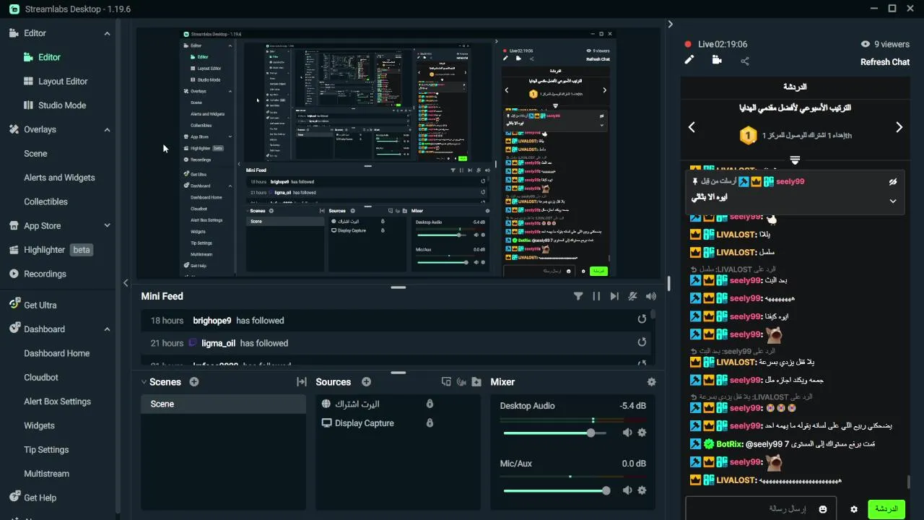Image resolution: width=924 pixels, height=520 pixels.
Task: Expand the pinned message chevron
Action: pos(893,201)
